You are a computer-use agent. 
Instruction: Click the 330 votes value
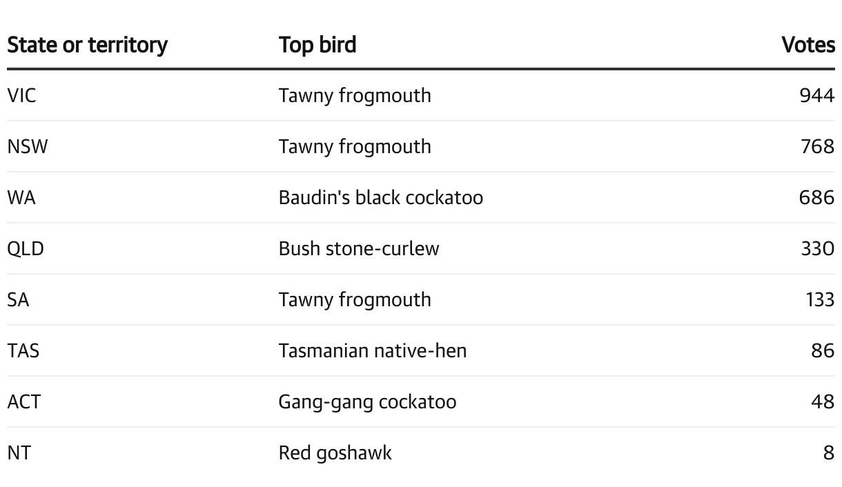[x=817, y=248]
